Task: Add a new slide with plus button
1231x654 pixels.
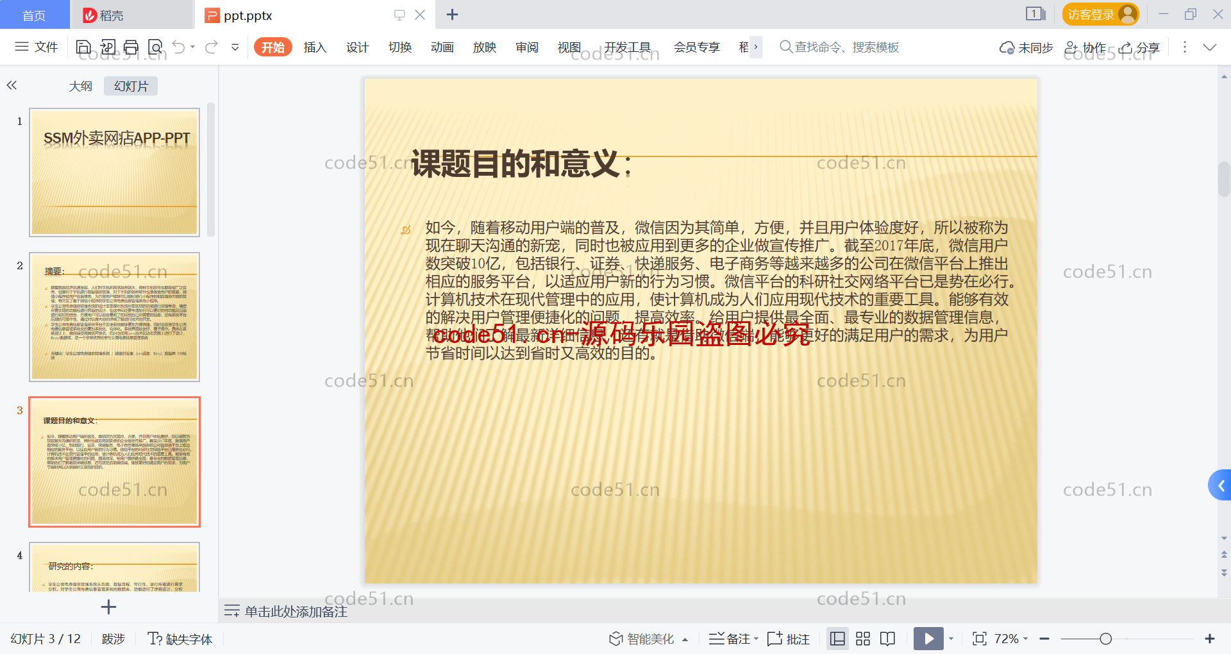Action: point(108,607)
